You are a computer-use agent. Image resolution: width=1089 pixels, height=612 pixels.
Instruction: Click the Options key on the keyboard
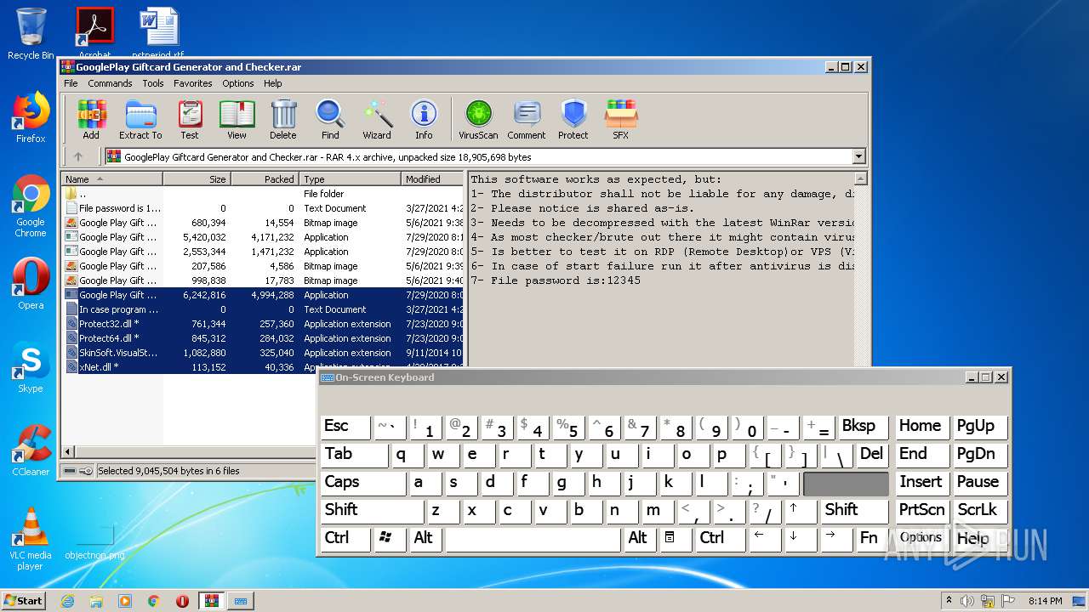(x=922, y=539)
